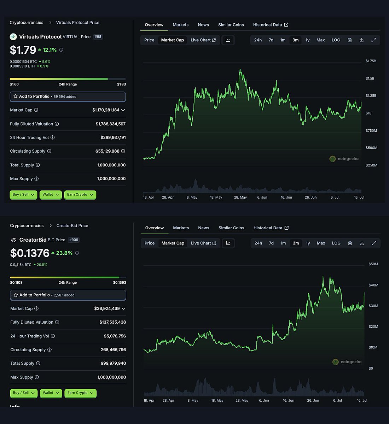Open CreatorBid Buy / Sell dropdown

pos(24,393)
